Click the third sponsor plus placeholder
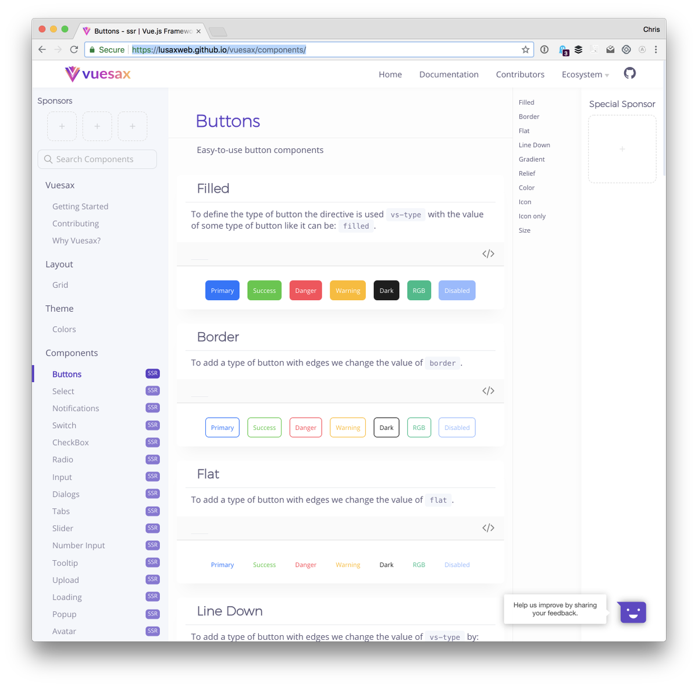Image resolution: width=698 pixels, height=687 pixels. click(133, 126)
